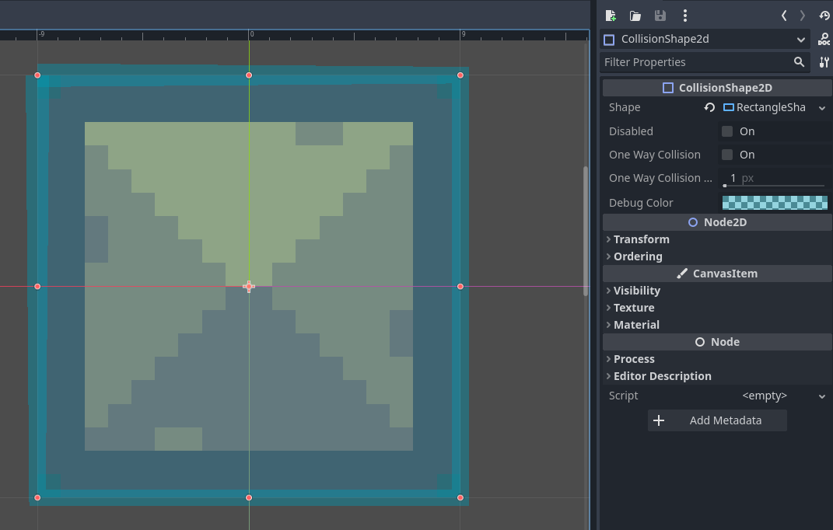Toggle the history list icon in Inspector
Screen dimensions: 833x530
[x=824, y=16]
